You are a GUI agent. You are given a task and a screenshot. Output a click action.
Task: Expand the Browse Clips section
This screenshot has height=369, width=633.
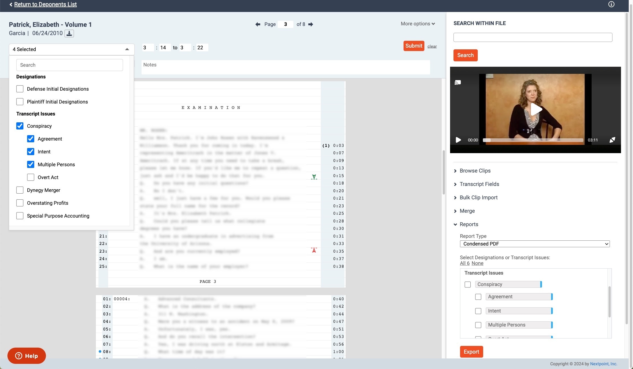475,171
